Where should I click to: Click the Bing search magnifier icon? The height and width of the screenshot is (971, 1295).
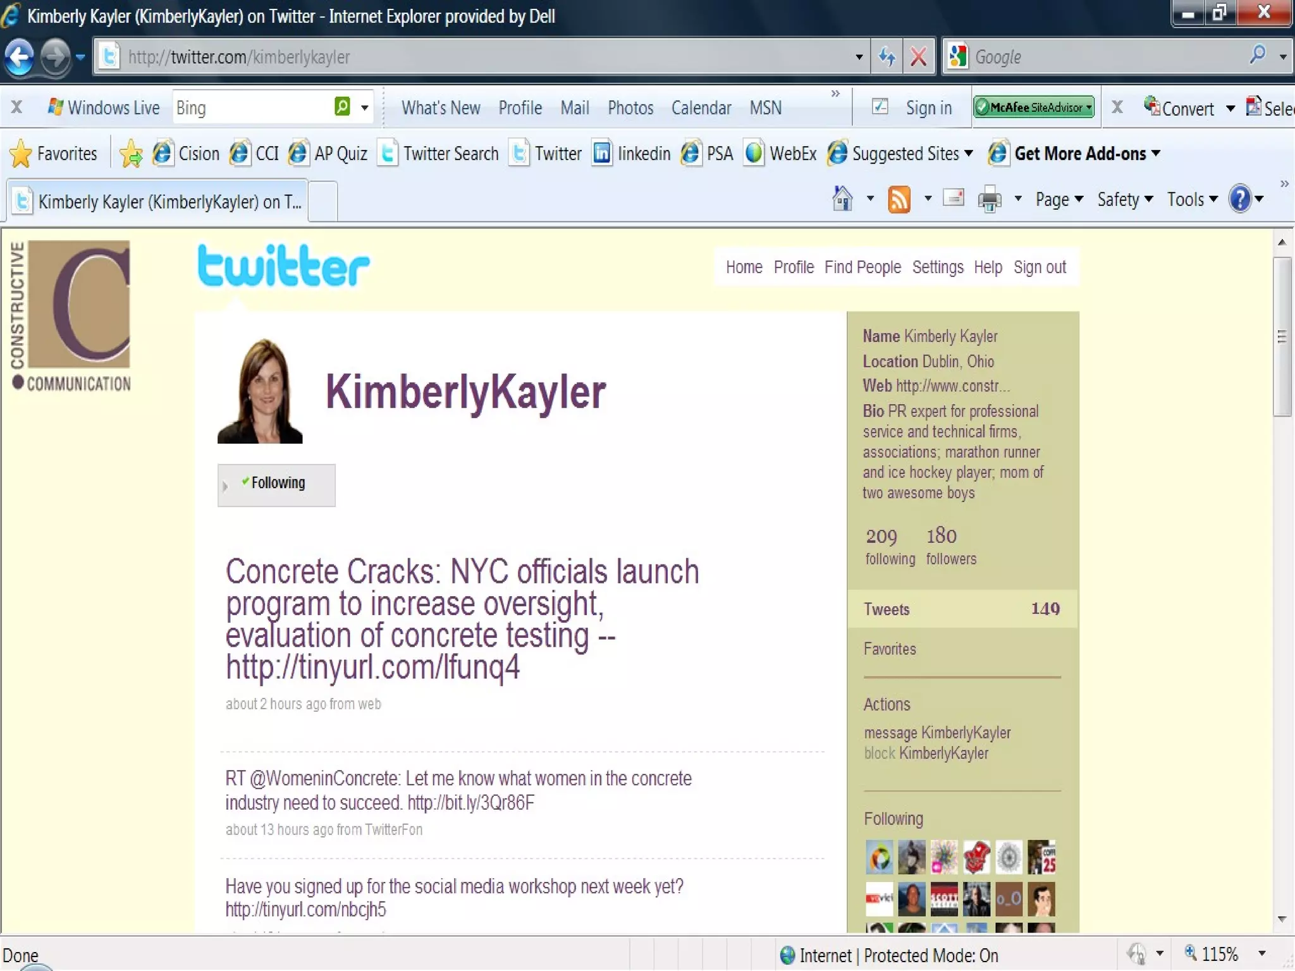point(342,107)
